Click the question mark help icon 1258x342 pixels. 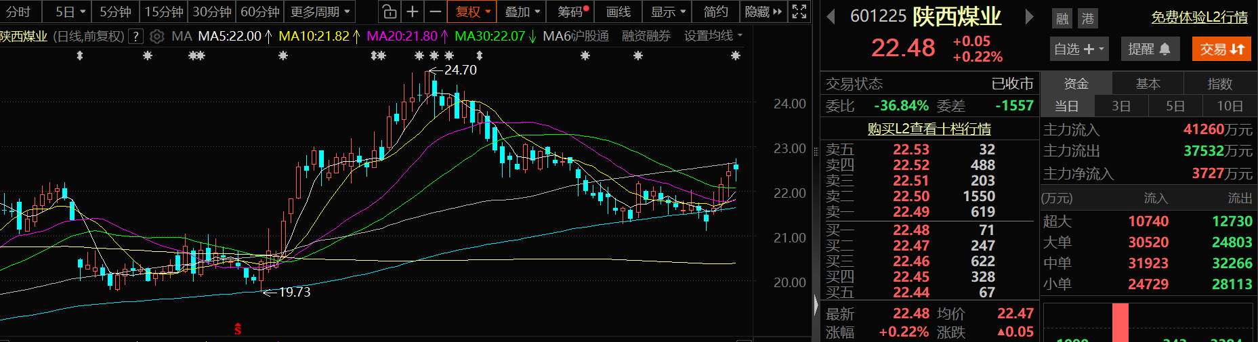pos(136,36)
